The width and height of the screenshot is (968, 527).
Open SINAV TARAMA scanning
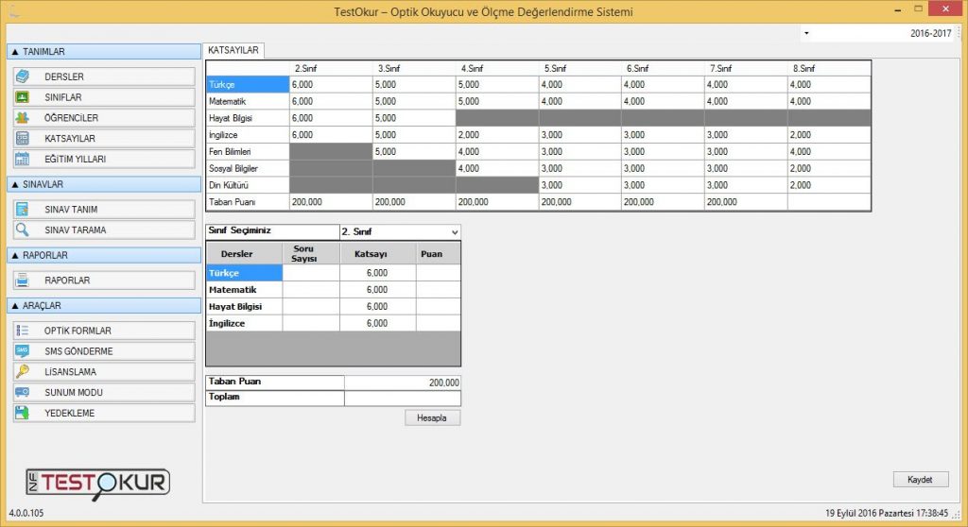click(104, 229)
